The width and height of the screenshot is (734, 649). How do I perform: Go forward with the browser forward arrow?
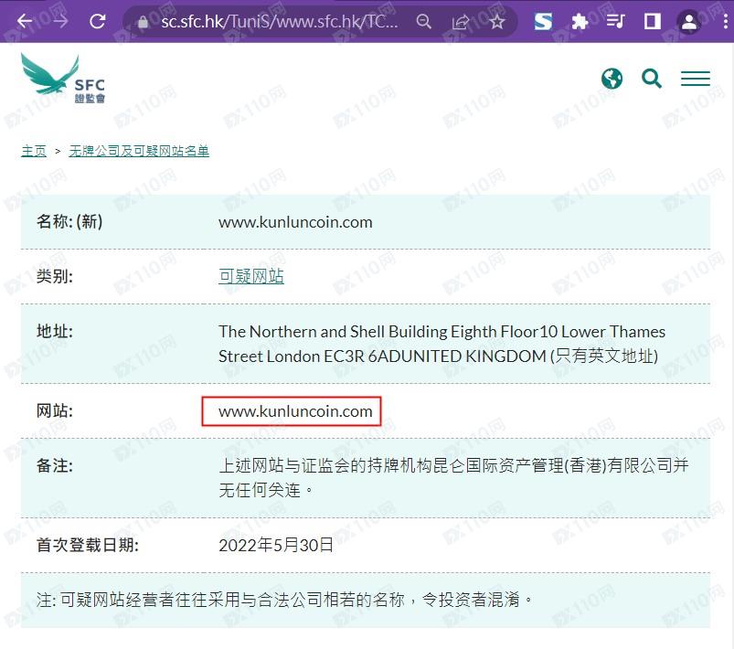click(x=60, y=21)
